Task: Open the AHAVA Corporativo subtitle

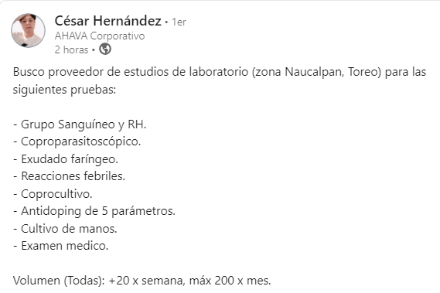Action: (100, 36)
